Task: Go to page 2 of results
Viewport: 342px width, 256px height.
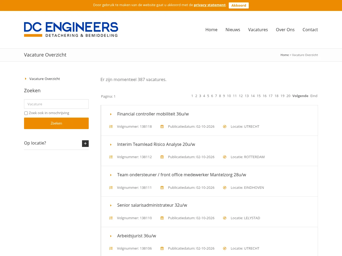Action: tap(196, 96)
